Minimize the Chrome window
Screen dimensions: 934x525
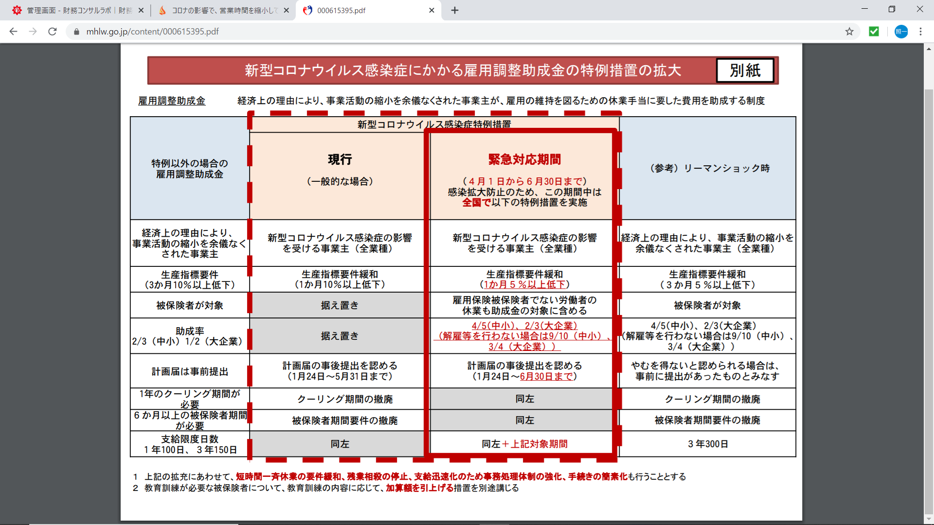864,9
